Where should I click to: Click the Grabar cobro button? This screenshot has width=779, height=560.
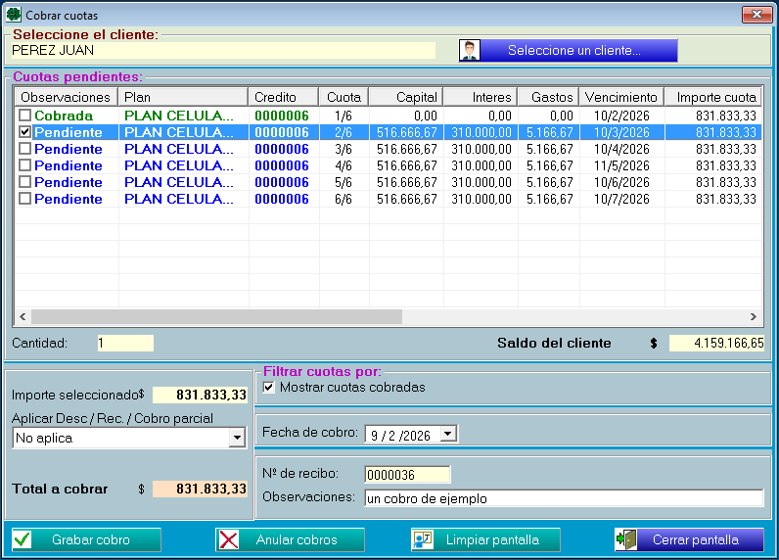[x=84, y=539]
